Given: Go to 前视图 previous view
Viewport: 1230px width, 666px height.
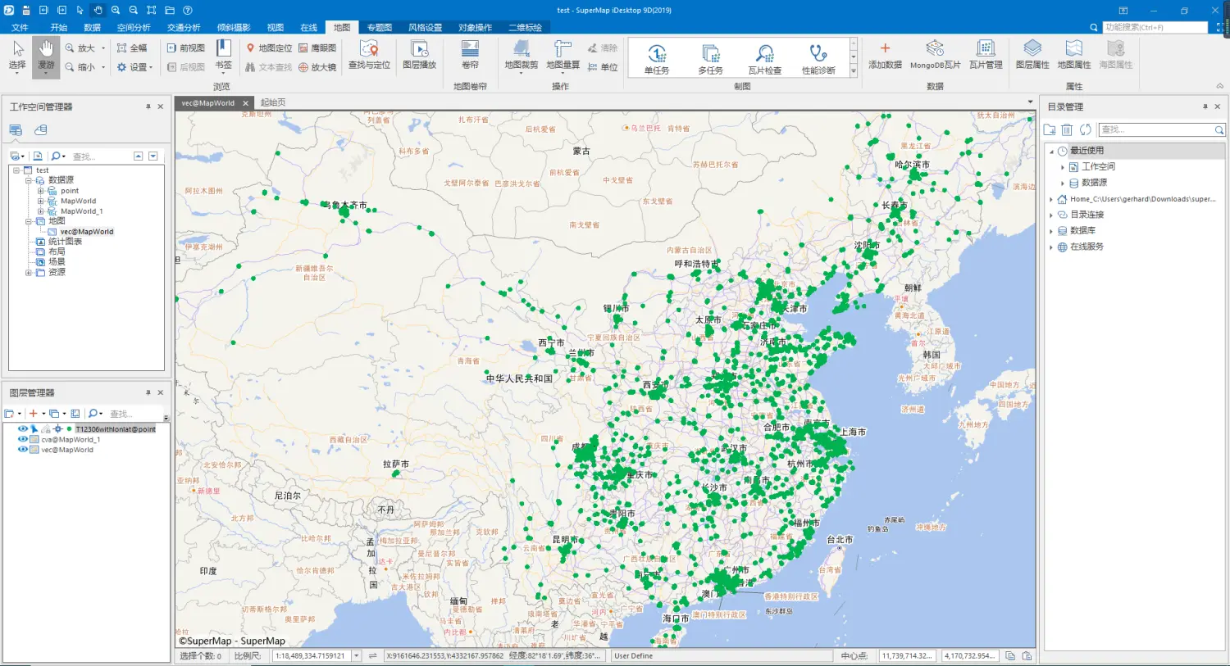Looking at the screenshot, I should [x=186, y=48].
